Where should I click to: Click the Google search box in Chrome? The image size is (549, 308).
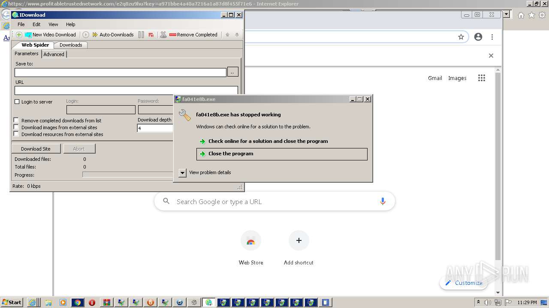(x=274, y=201)
